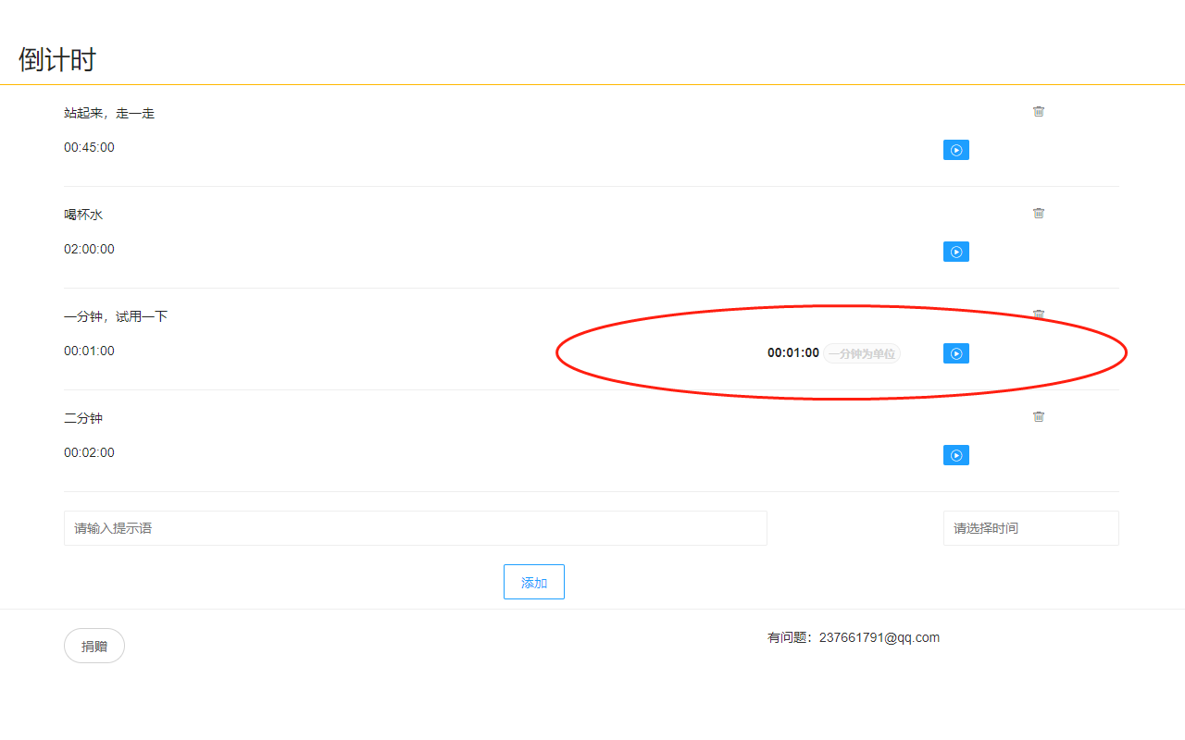The height and width of the screenshot is (740, 1185).
Task: Start the 喝杯水 countdown timer
Action: click(x=956, y=252)
